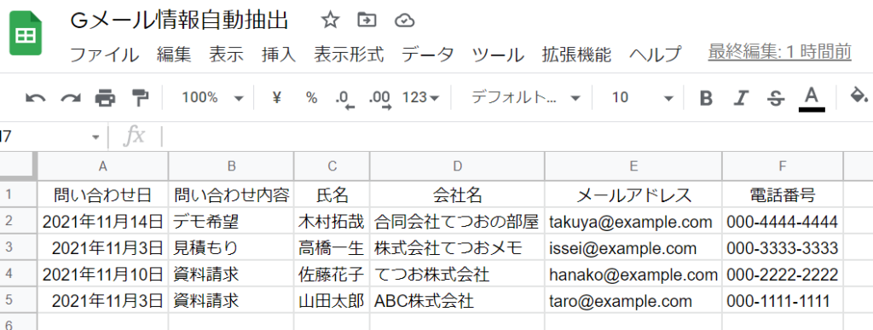
Task: Select the 氏名 header cell
Action: (x=332, y=194)
